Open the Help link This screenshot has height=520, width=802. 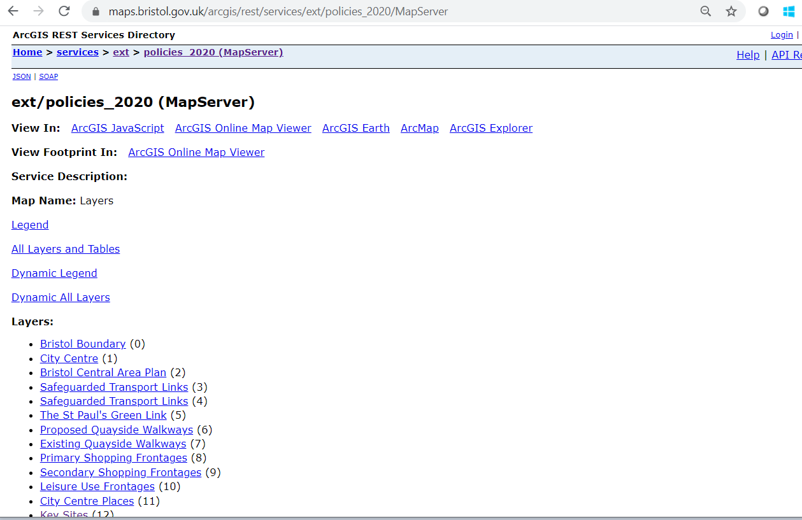click(748, 55)
